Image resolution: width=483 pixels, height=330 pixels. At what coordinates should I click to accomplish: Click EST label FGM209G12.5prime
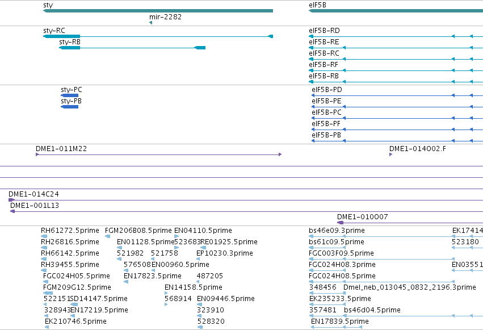point(77,287)
